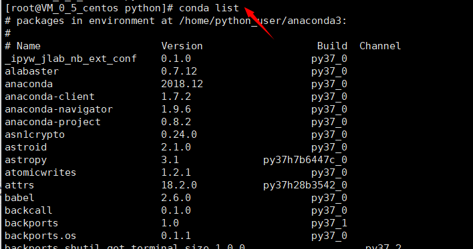
Task: Click version 1.2.1 of atomicwrites
Action: tap(176, 172)
